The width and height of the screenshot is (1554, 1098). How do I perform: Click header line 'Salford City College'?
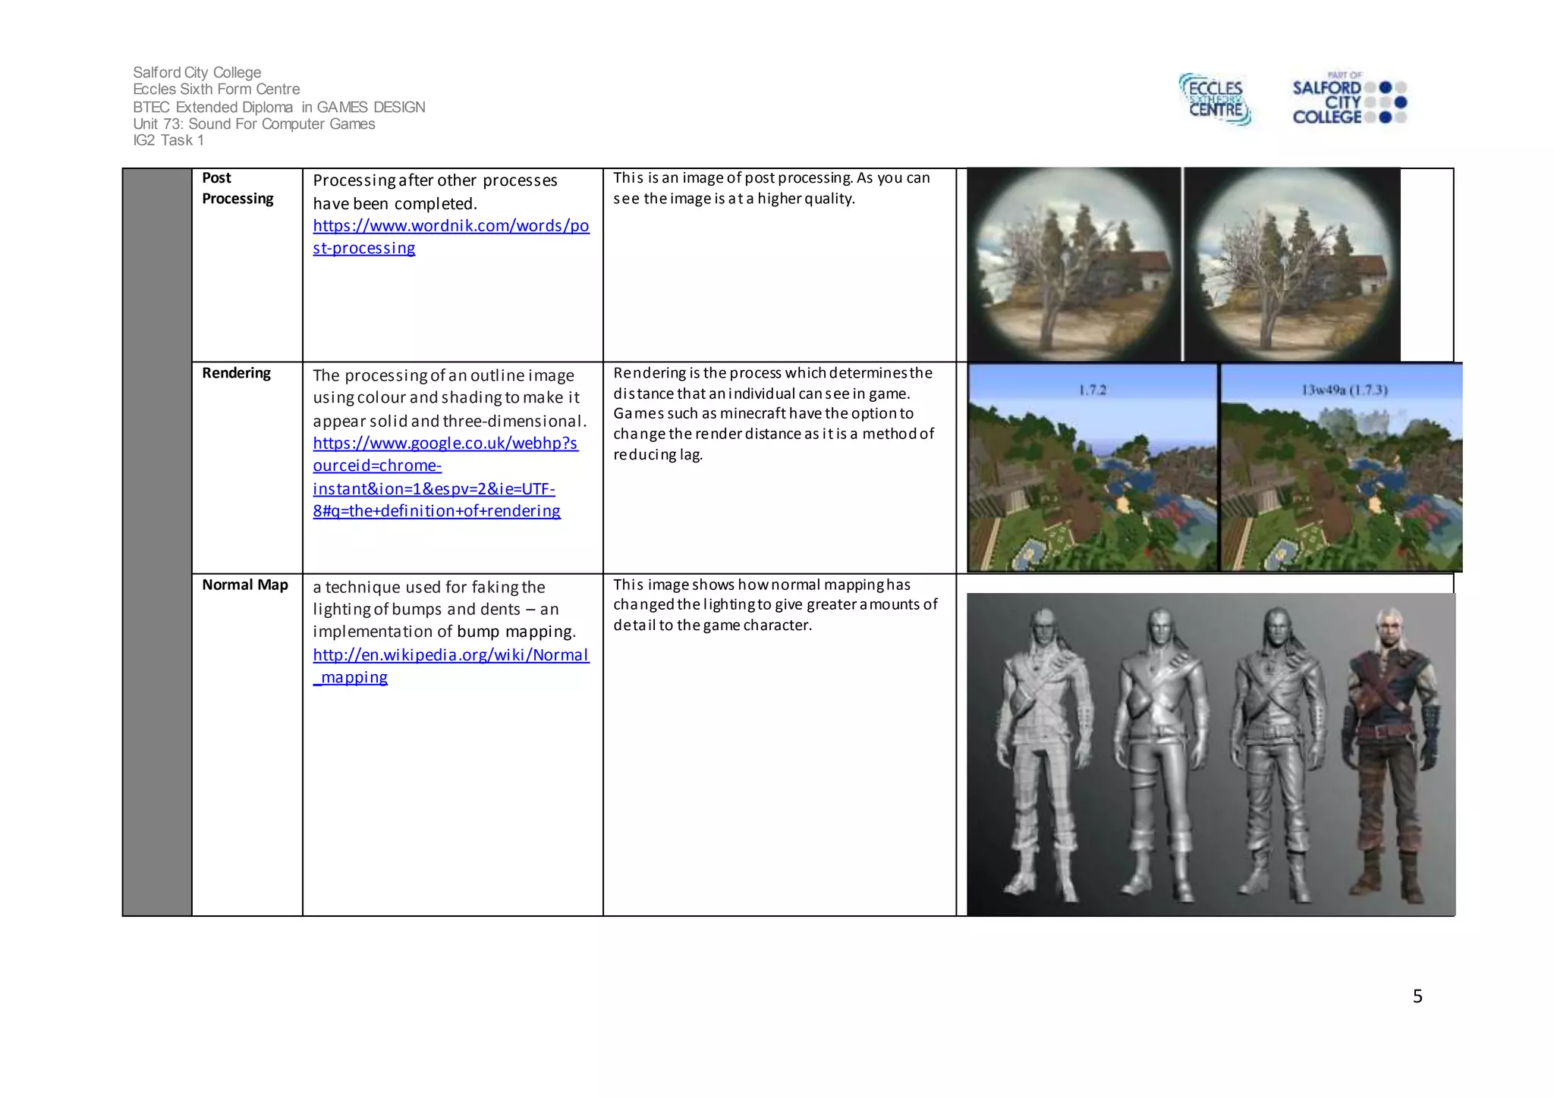click(x=197, y=73)
